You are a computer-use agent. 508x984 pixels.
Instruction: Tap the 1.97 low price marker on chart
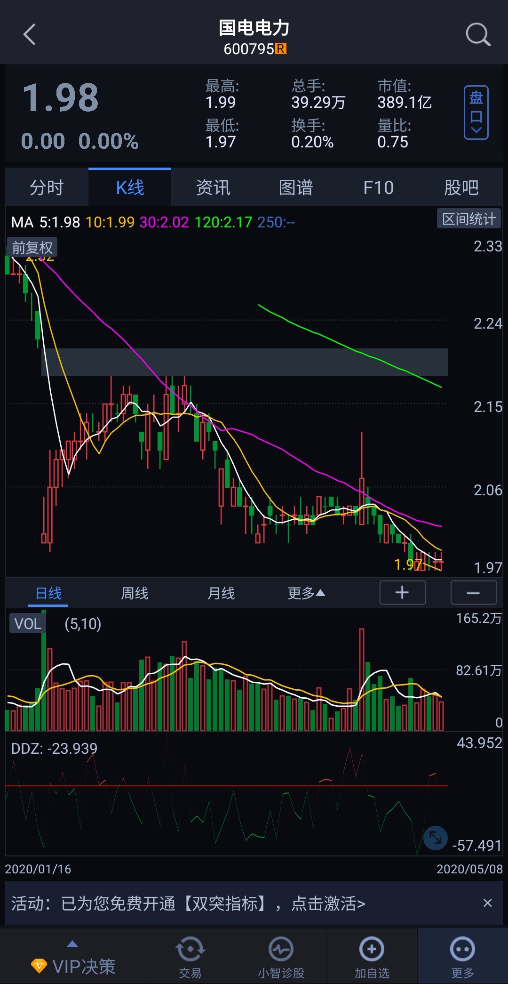tap(407, 564)
